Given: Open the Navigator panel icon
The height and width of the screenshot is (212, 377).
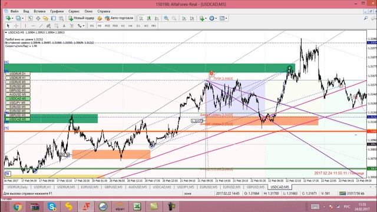Looking at the screenshot, I should [x=45, y=18].
